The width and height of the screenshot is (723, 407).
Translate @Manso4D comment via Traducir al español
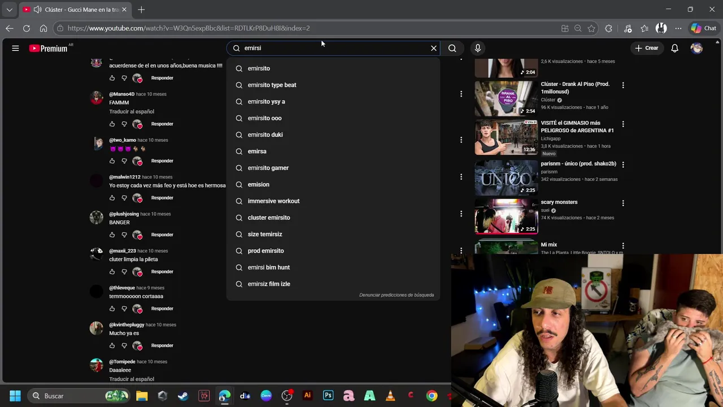pos(132,111)
